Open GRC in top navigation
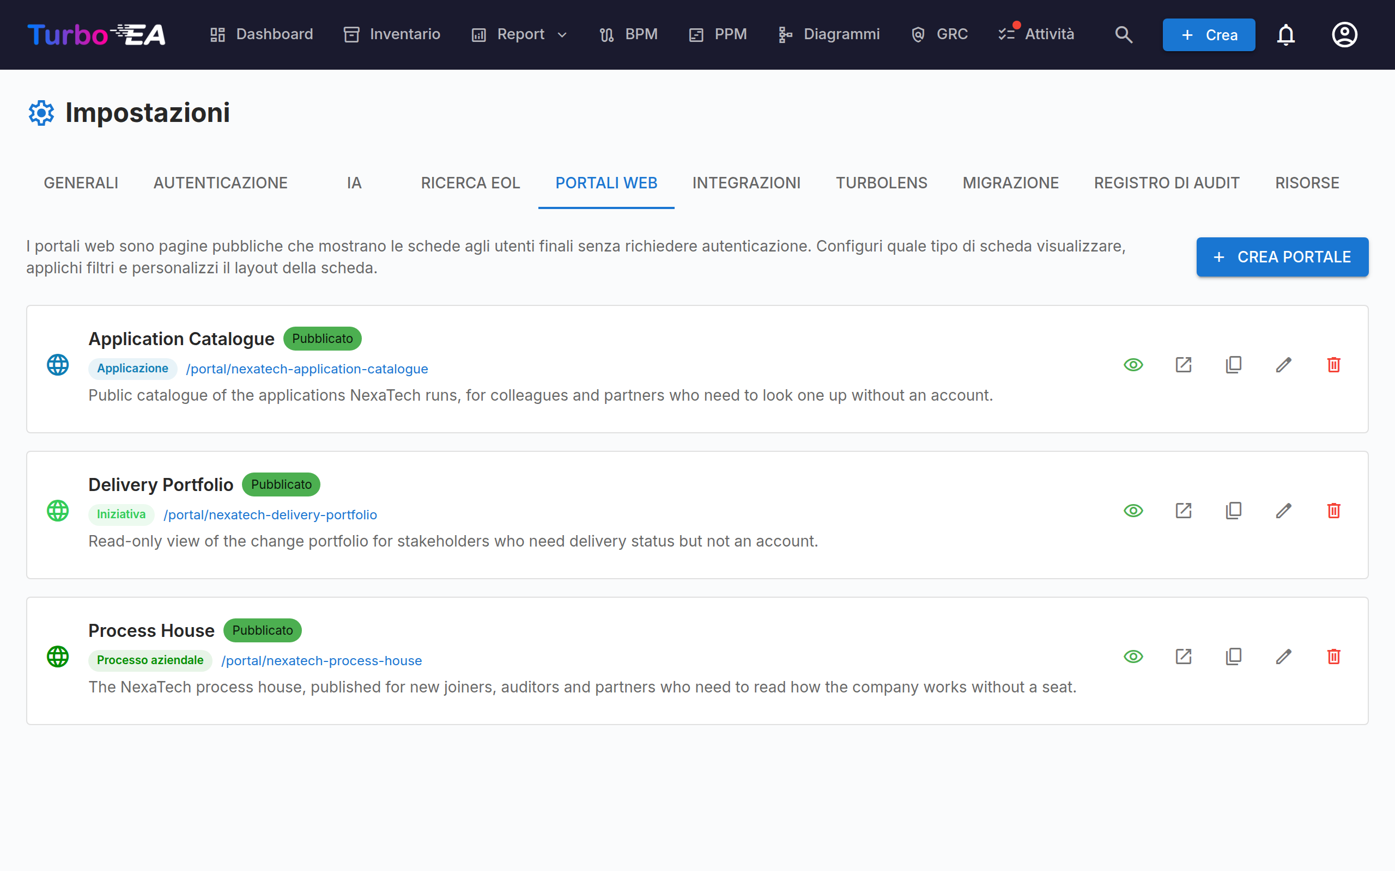This screenshot has width=1395, height=871. click(x=939, y=34)
